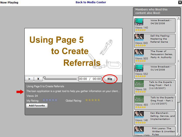Open the Back to Media Center link
Image resolution: width=182 pixels, height=137 pixels.
[x=91, y=2]
